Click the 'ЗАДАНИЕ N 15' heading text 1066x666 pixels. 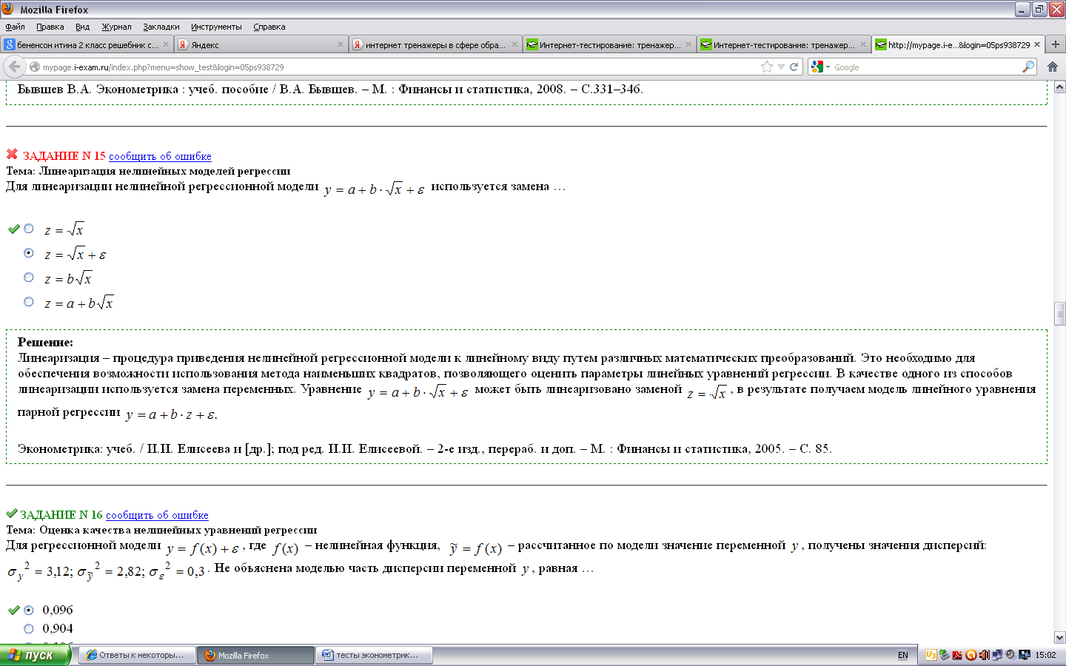pos(64,156)
